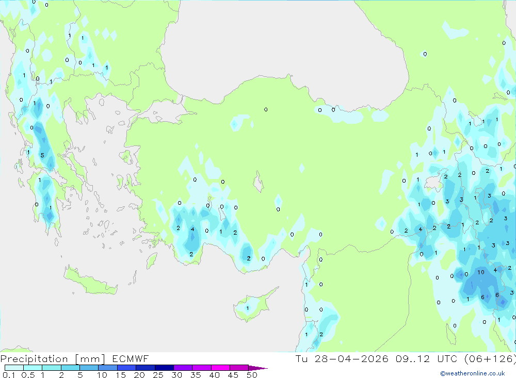Click the '10' precipitation value on the map

(x=481, y=272)
